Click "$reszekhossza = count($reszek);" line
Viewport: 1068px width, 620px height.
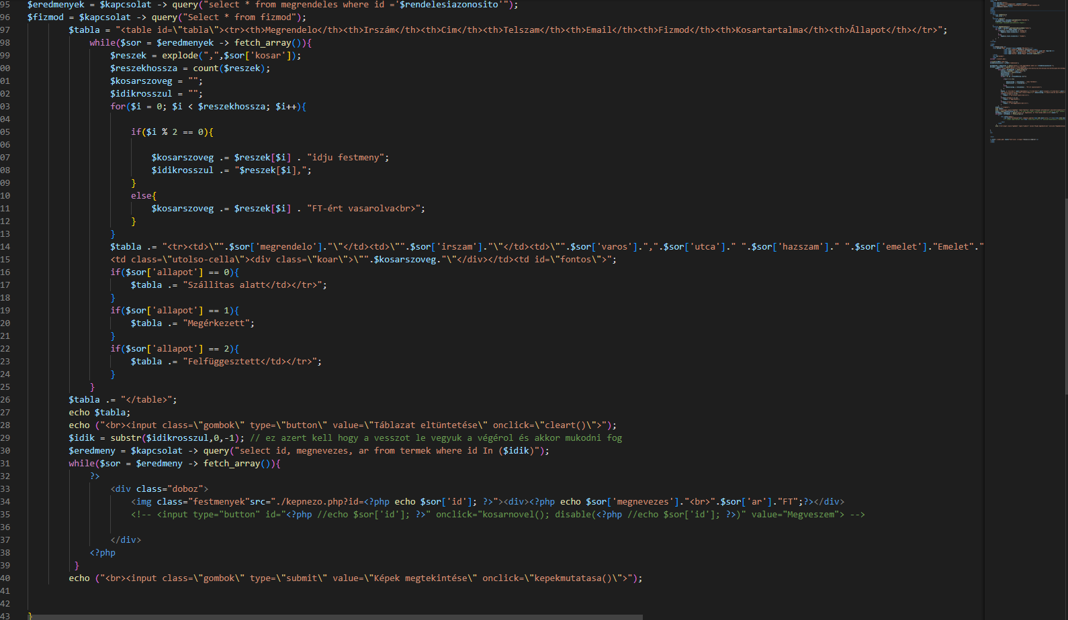tap(190, 68)
